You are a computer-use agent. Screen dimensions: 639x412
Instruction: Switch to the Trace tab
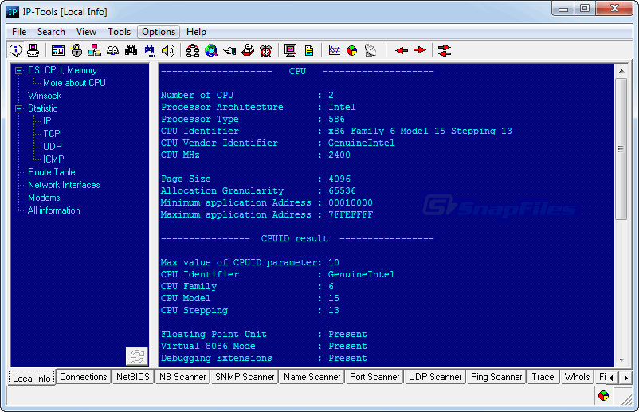pos(543,377)
